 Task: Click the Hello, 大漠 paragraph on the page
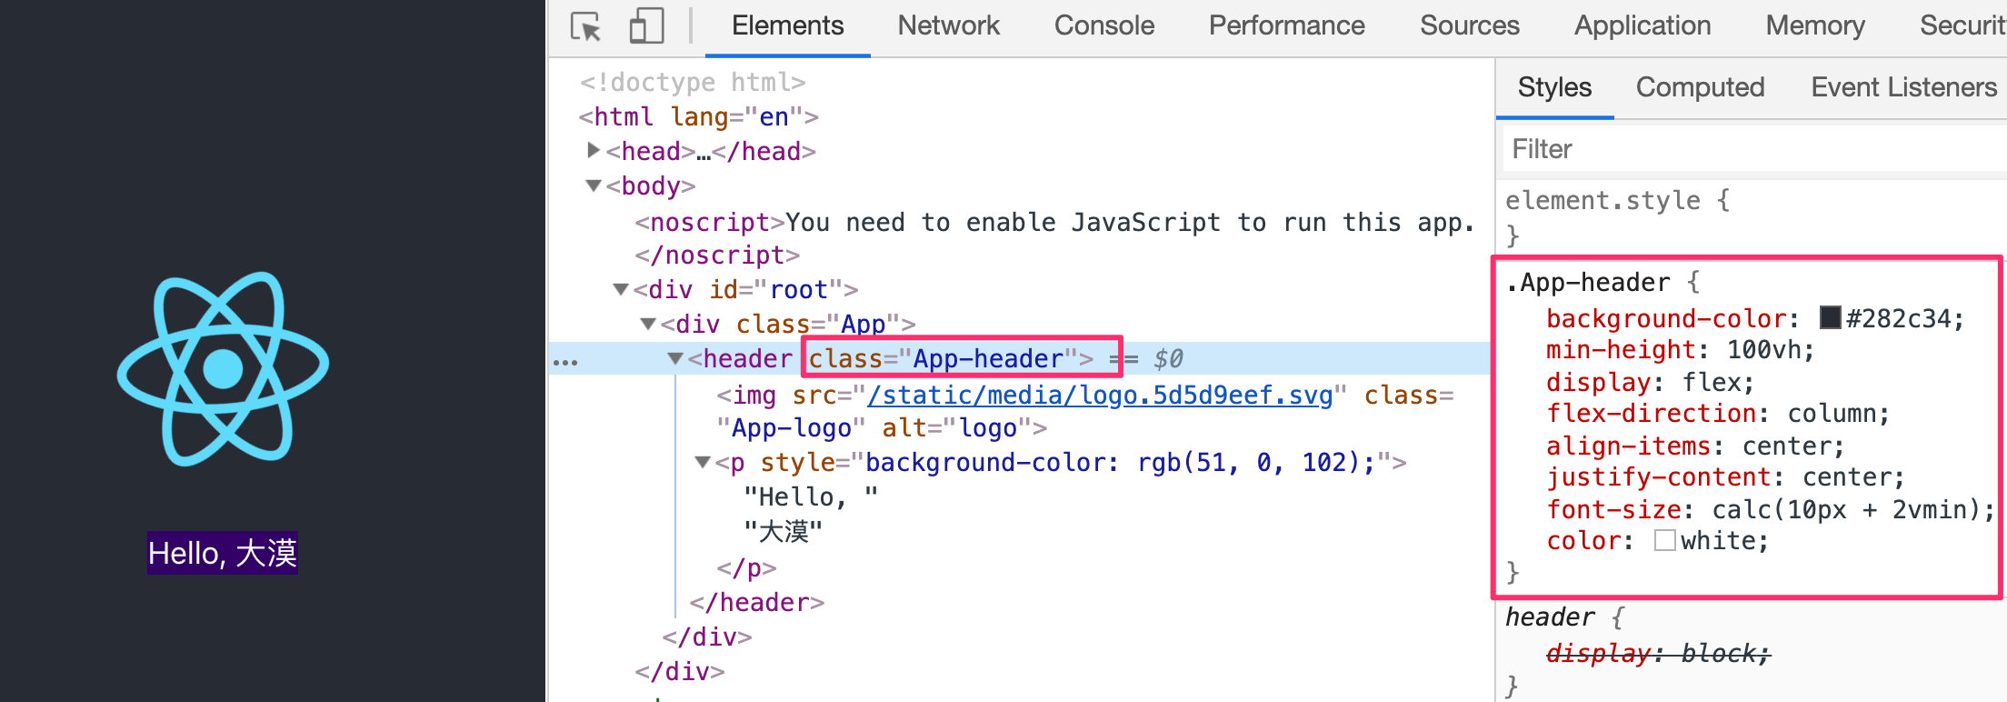223,553
